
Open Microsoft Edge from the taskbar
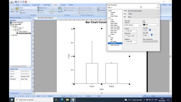[x=62, y=100]
